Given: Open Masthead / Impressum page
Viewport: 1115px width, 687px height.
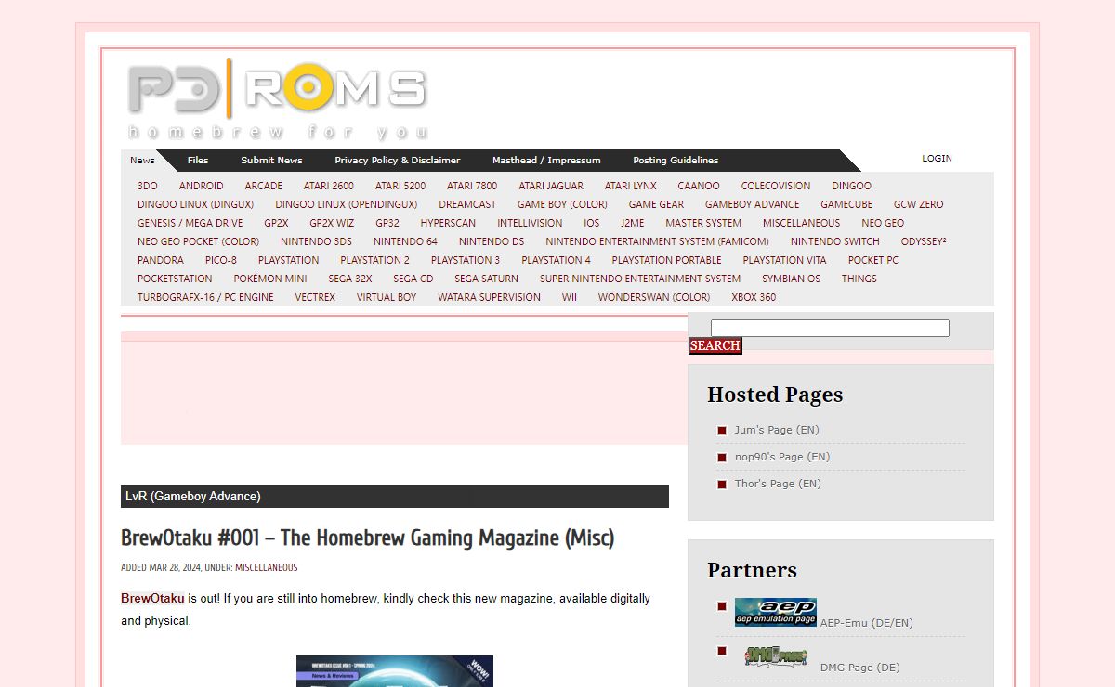Looking at the screenshot, I should [x=546, y=160].
